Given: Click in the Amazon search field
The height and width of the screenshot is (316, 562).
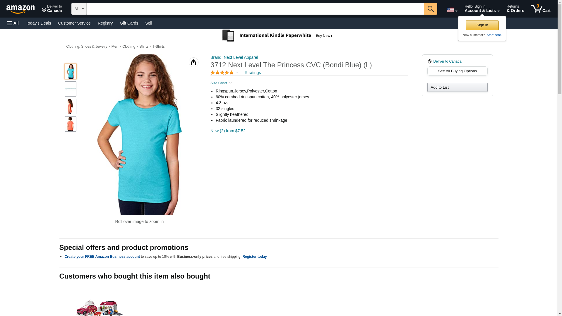Looking at the screenshot, I should click(255, 9).
